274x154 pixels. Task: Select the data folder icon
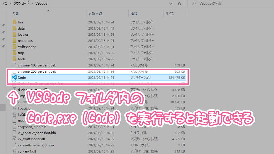point(14,28)
